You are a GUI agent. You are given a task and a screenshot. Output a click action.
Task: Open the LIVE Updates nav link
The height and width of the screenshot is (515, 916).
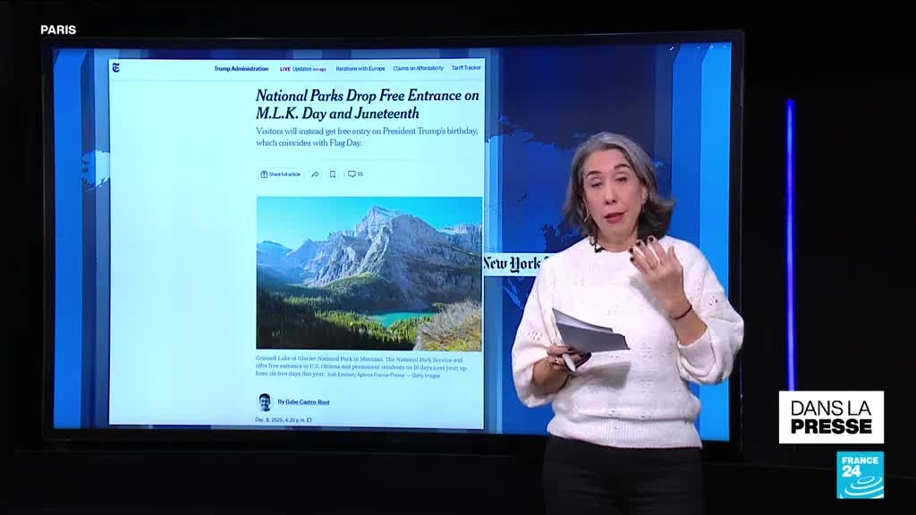coord(302,69)
